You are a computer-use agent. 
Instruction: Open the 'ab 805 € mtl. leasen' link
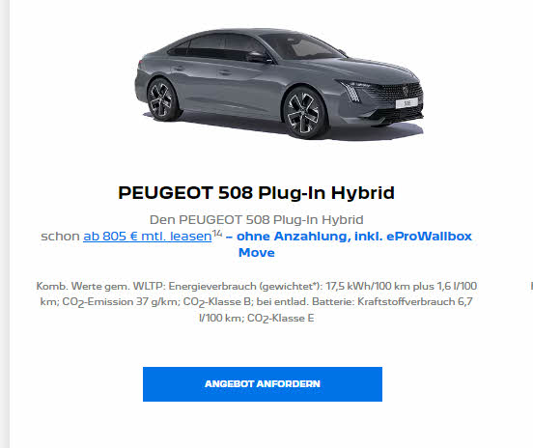[148, 236]
